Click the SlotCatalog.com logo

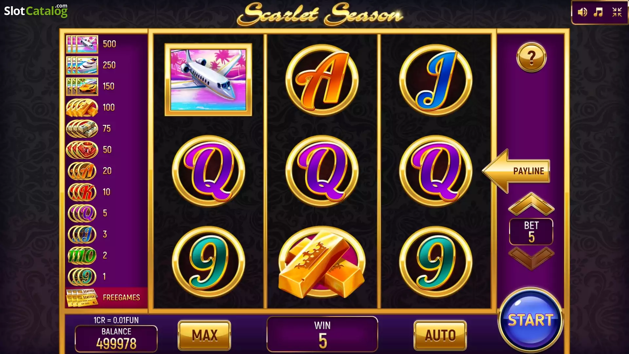[36, 10]
